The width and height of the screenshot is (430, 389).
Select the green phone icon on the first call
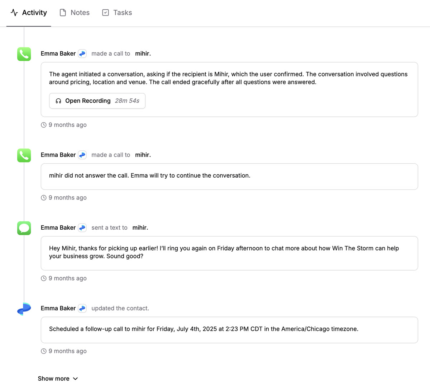coord(24,54)
